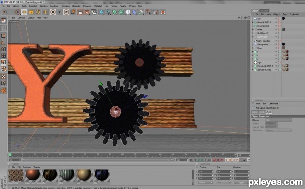Image resolution: width=305 pixels, height=189 pixels.
Task: Expand the HyperNURBS 1 object tree
Action: point(253,22)
